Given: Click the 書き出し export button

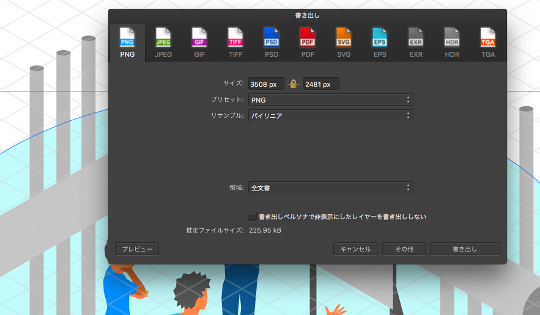Looking at the screenshot, I should point(465,249).
